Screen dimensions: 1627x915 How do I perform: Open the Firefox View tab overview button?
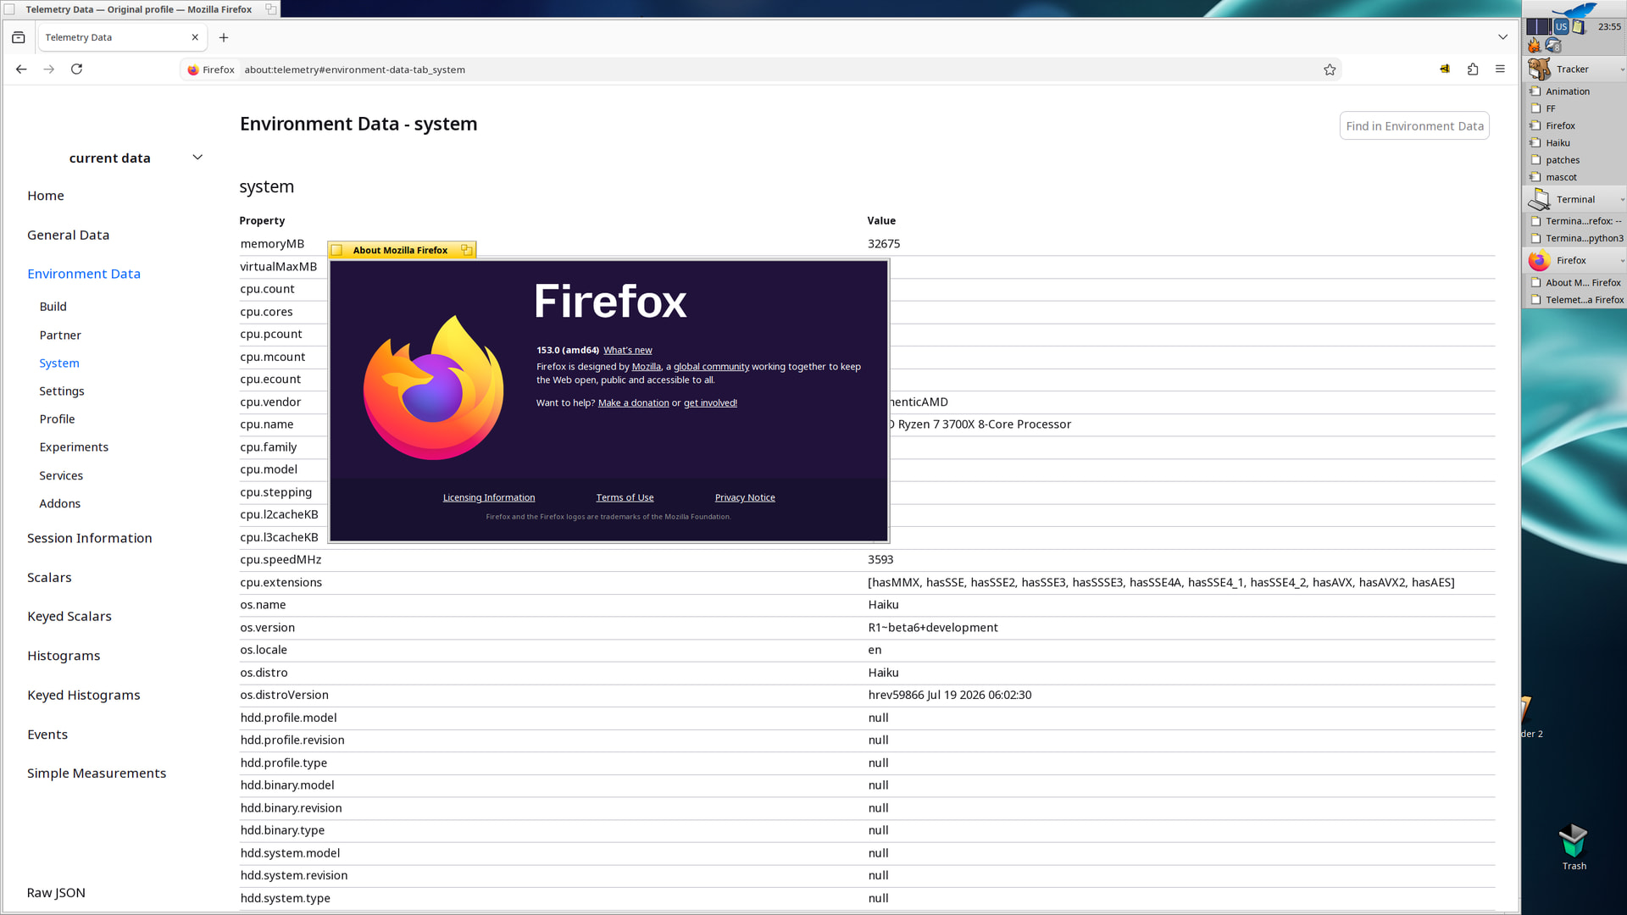pos(19,37)
